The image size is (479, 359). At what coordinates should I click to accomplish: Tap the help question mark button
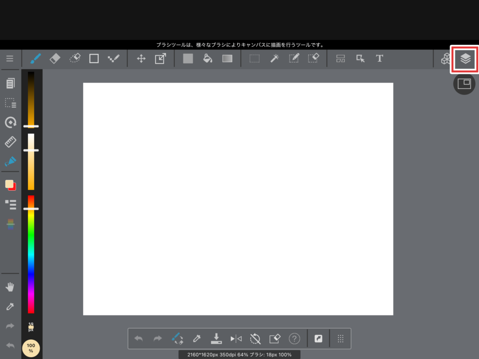tap(294, 338)
